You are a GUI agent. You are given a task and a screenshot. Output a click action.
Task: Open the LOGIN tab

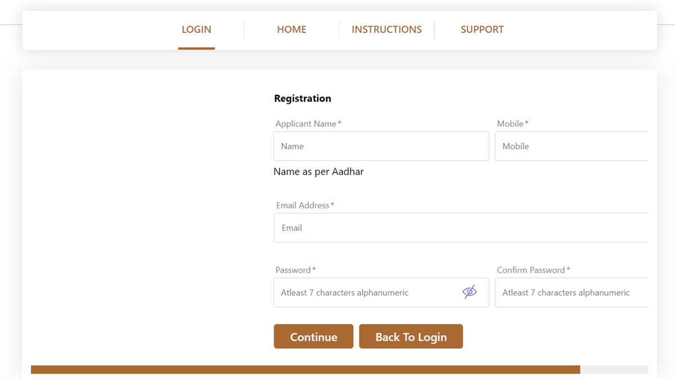(196, 29)
